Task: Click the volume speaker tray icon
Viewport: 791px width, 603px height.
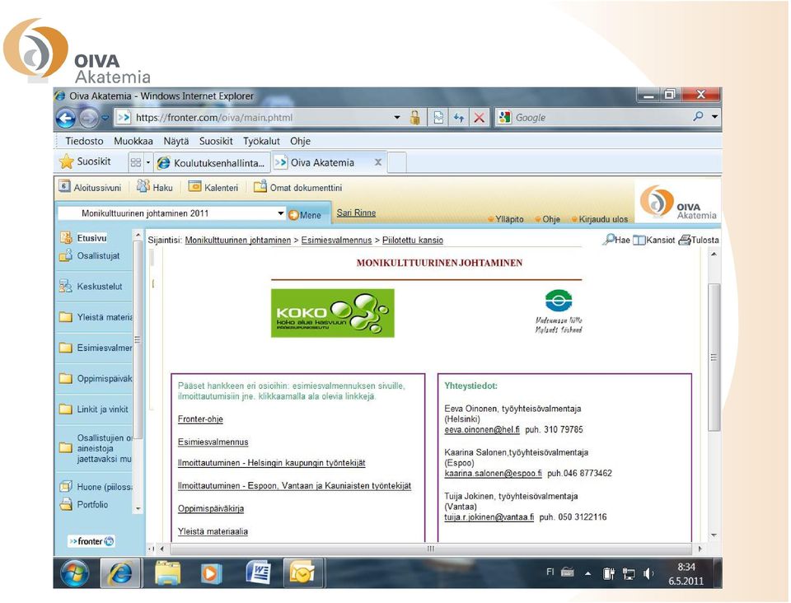Action: [648, 574]
